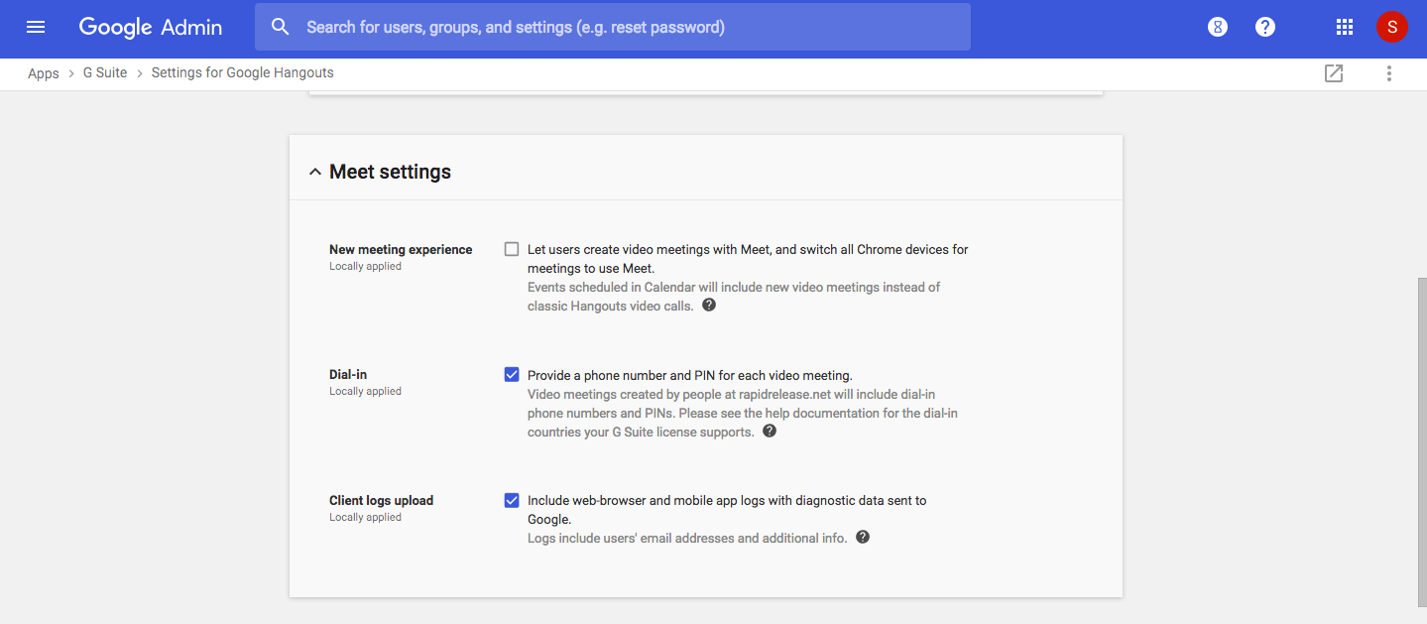The height and width of the screenshot is (624, 1427).
Task: Click the search magnifier icon
Action: tap(281, 27)
